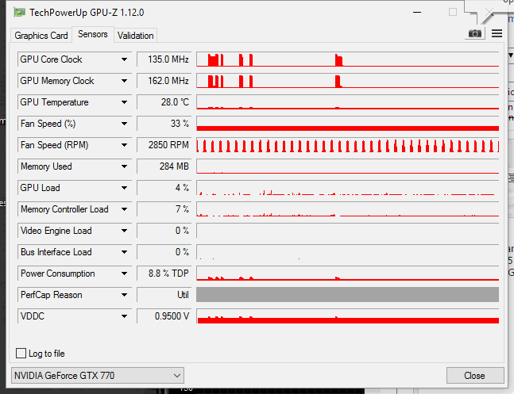Screen dimensions: 514x394
Task: Click the VDDC voltage history graph
Action: (x=347, y=316)
